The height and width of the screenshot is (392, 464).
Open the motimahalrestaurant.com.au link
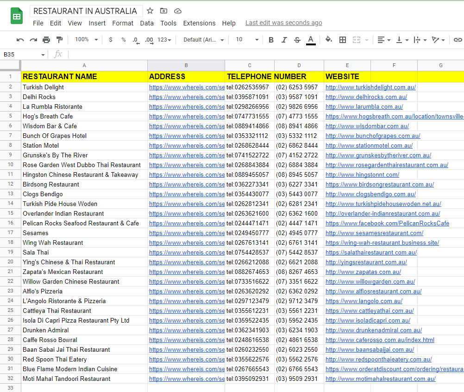click(380, 379)
